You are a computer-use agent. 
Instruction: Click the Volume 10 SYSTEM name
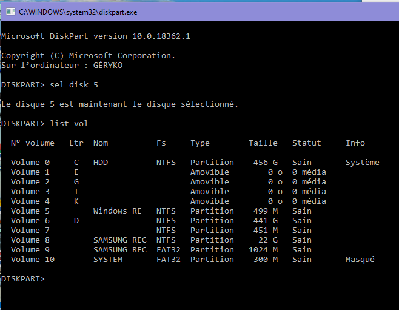tap(108, 260)
